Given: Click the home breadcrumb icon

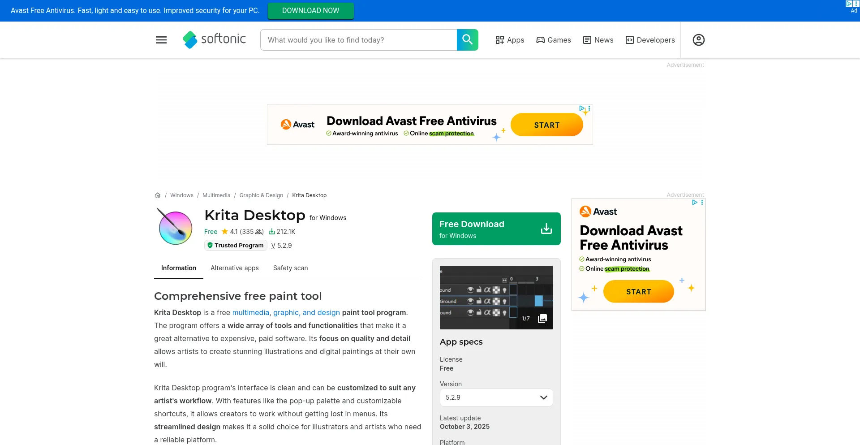Looking at the screenshot, I should 158,195.
